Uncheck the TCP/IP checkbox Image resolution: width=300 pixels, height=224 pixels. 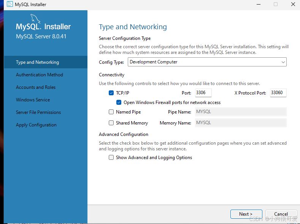pyautogui.click(x=111, y=93)
